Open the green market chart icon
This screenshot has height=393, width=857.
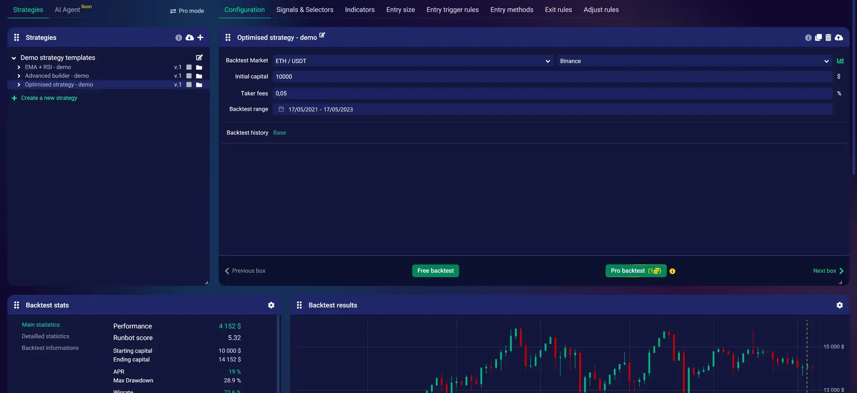840,61
